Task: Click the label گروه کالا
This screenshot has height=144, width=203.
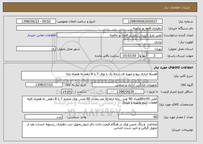Action: (187, 85)
